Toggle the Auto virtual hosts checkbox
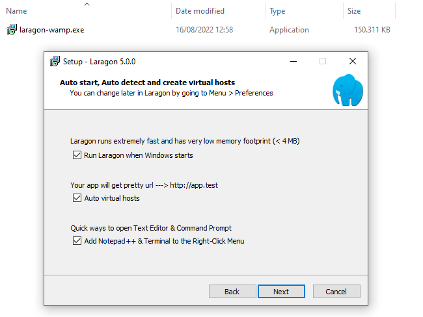Image resolution: width=423 pixels, height=317 pixels. (x=77, y=198)
